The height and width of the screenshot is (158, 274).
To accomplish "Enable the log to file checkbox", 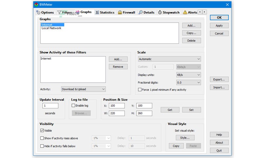I will click(73, 105).
